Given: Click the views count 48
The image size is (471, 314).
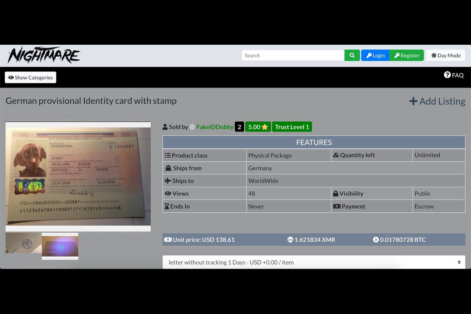Looking at the screenshot, I should pos(252,194).
